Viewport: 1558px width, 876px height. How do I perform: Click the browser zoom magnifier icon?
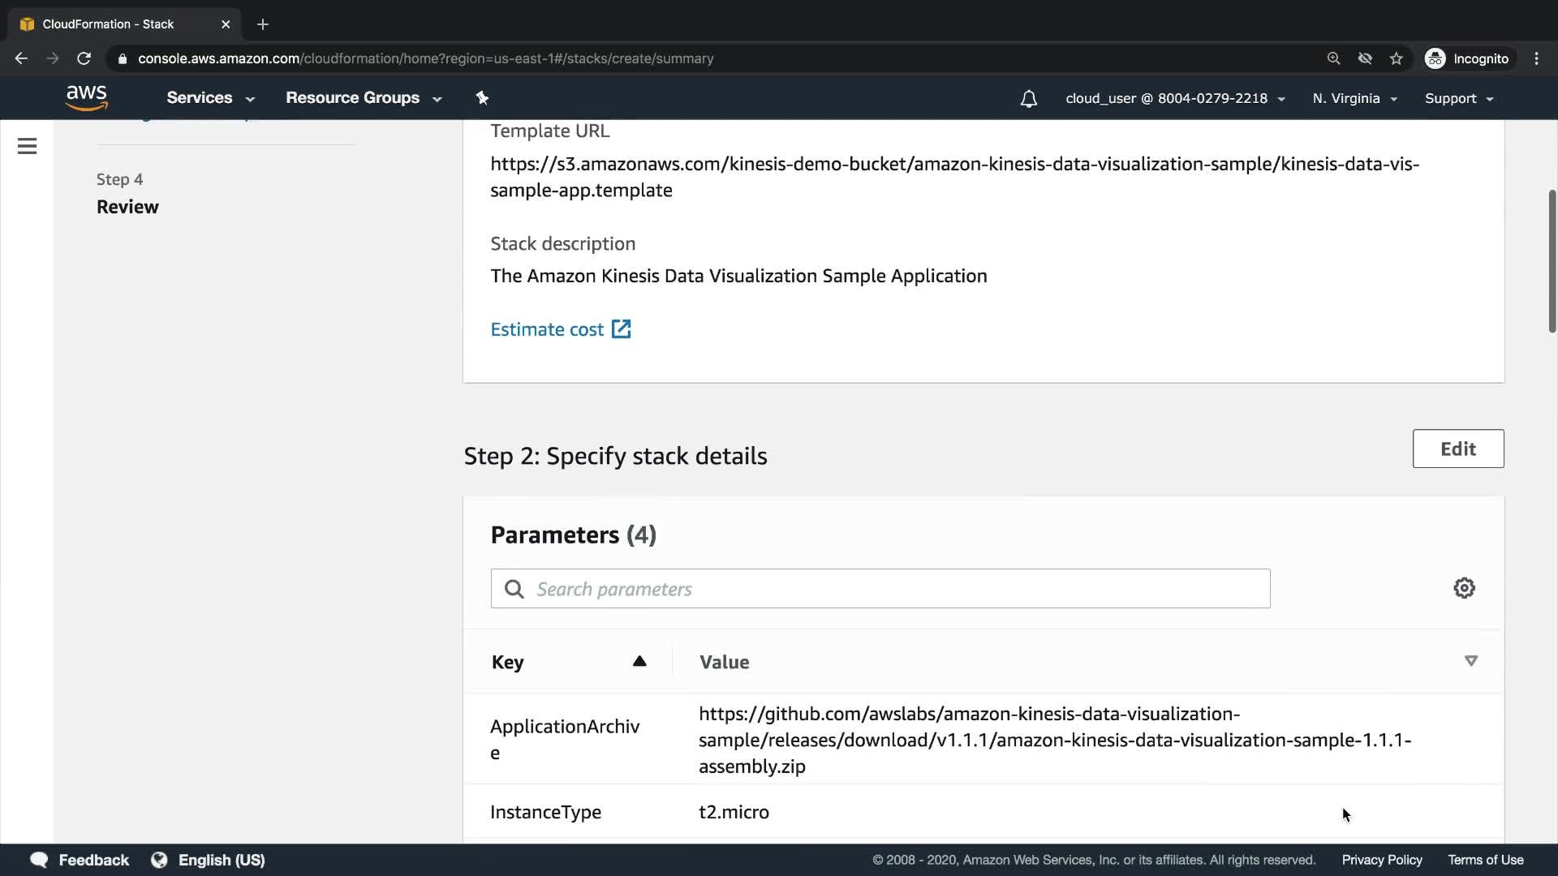(1333, 58)
